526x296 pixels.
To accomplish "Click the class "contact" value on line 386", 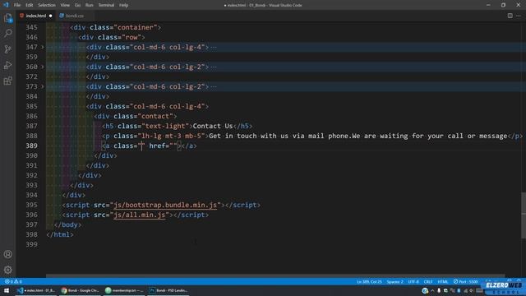I will 157,116.
